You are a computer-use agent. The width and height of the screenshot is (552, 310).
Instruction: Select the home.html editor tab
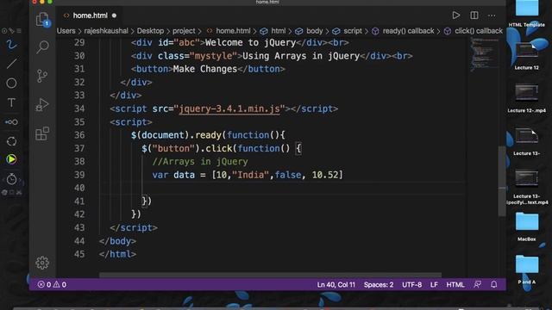pyautogui.click(x=90, y=15)
